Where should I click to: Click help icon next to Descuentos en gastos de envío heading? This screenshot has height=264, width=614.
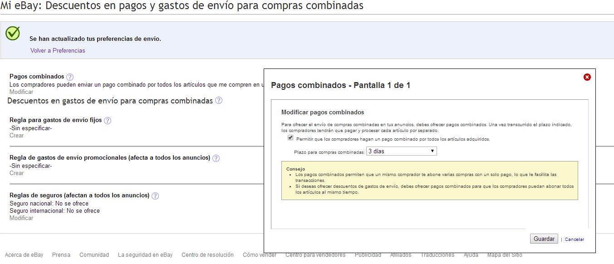pos(219,101)
